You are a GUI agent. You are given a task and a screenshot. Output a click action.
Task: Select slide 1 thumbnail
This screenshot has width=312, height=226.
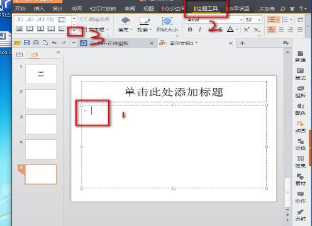(x=41, y=74)
